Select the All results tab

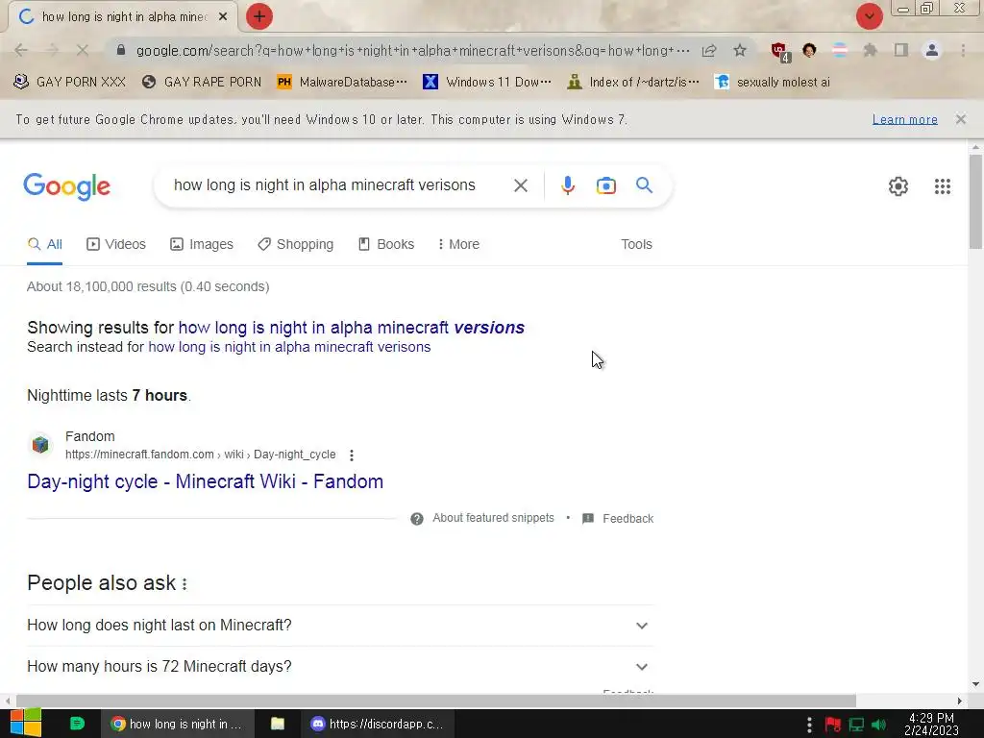[44, 244]
